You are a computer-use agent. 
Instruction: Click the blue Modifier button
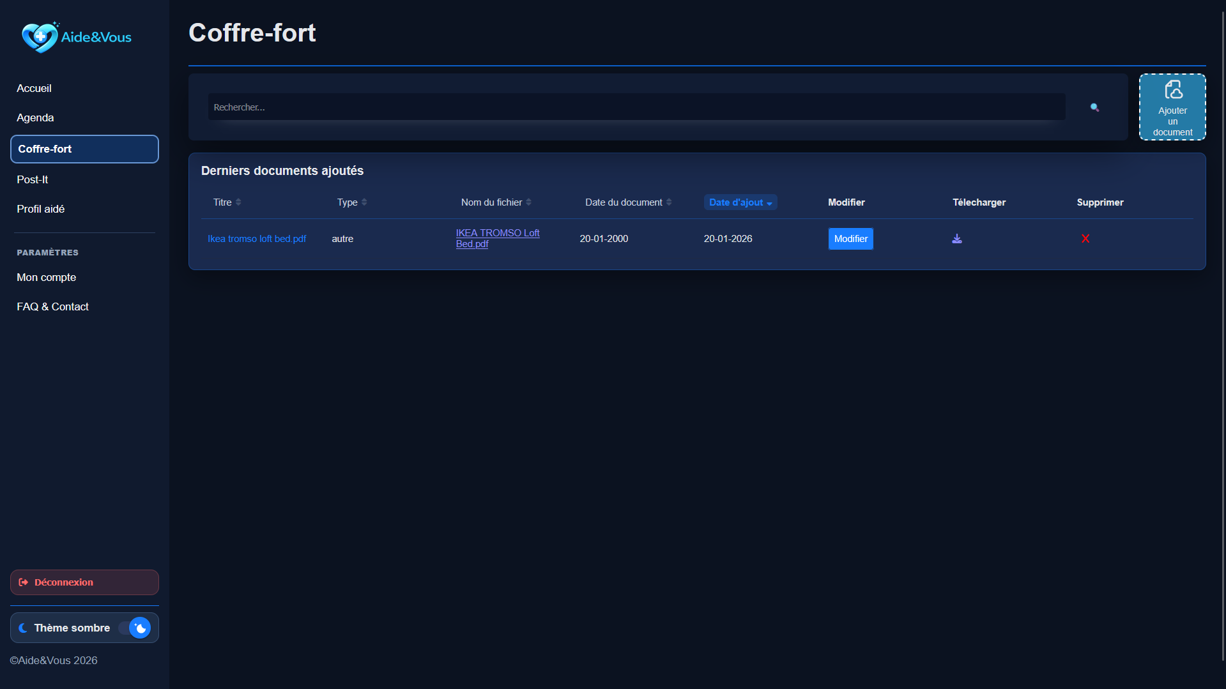point(851,239)
